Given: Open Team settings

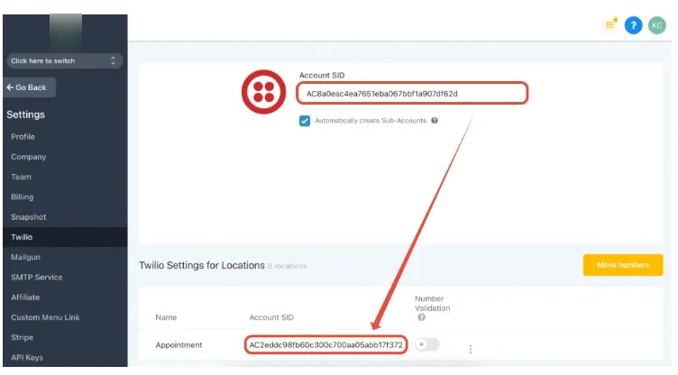Looking at the screenshot, I should point(22,177).
